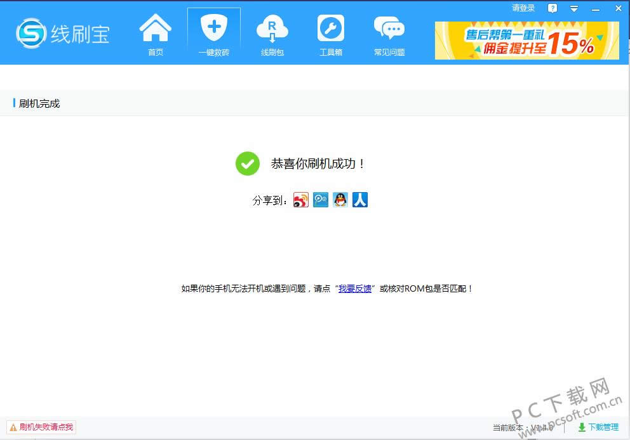Click the 15% commission promo banner
Viewport: 630px width, 440px height.
click(526, 41)
